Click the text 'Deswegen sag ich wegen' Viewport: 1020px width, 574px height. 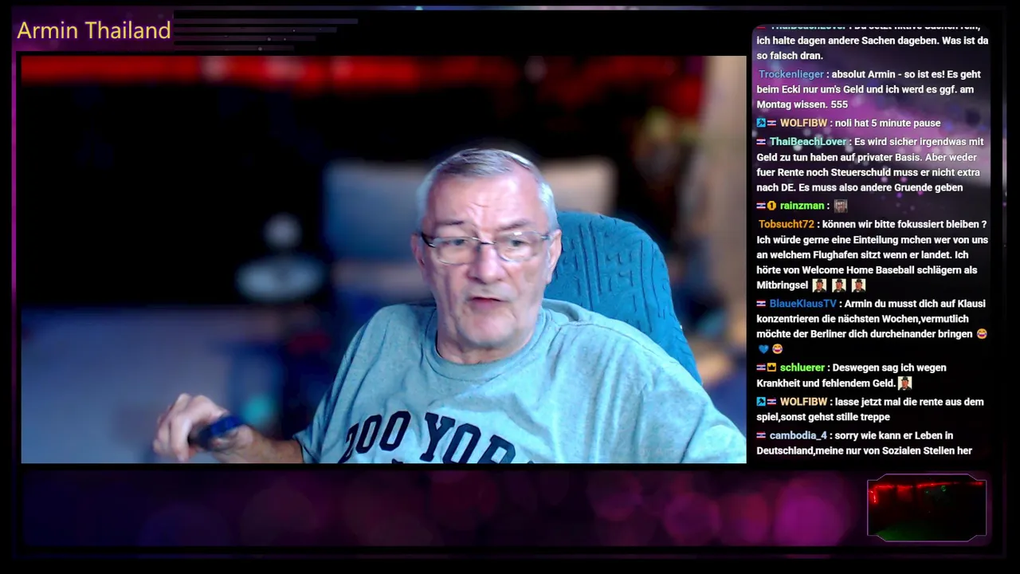click(889, 368)
